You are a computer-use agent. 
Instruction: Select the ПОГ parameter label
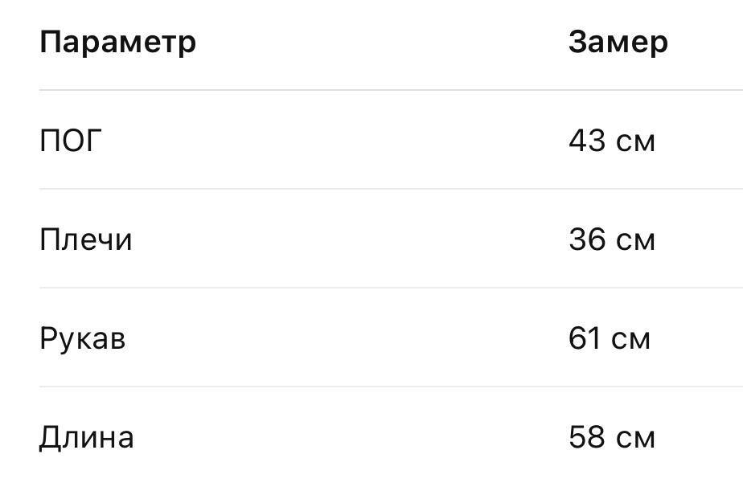(x=71, y=141)
